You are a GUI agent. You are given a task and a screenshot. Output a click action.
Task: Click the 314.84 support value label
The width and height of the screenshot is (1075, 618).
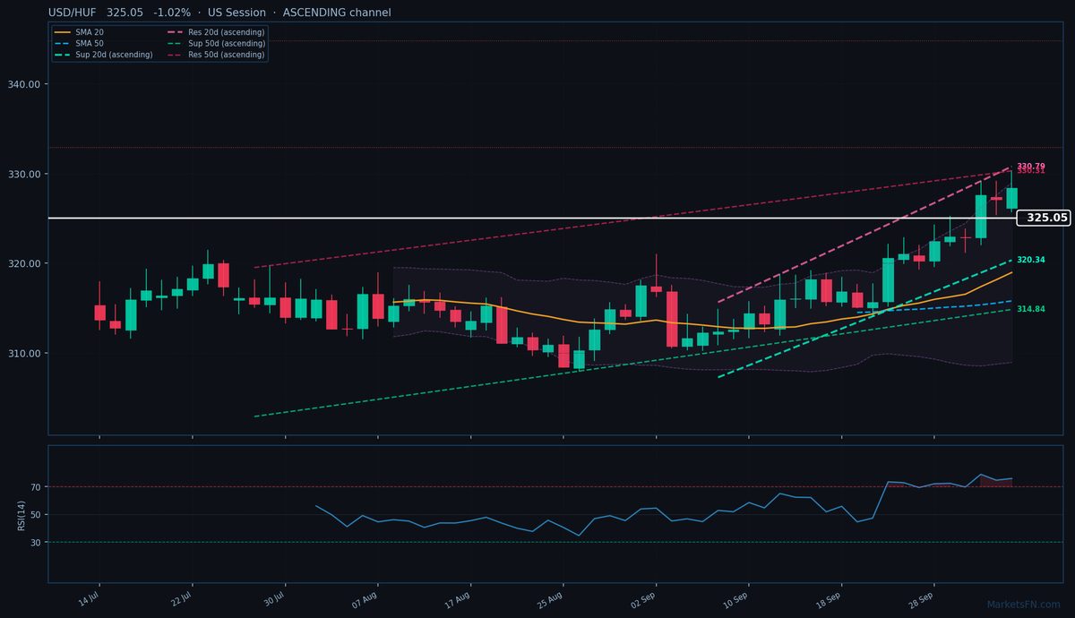pyautogui.click(x=1030, y=309)
